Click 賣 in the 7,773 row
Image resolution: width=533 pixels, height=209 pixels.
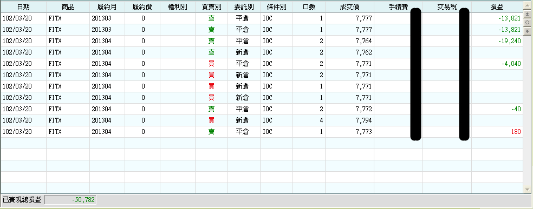pos(211,131)
